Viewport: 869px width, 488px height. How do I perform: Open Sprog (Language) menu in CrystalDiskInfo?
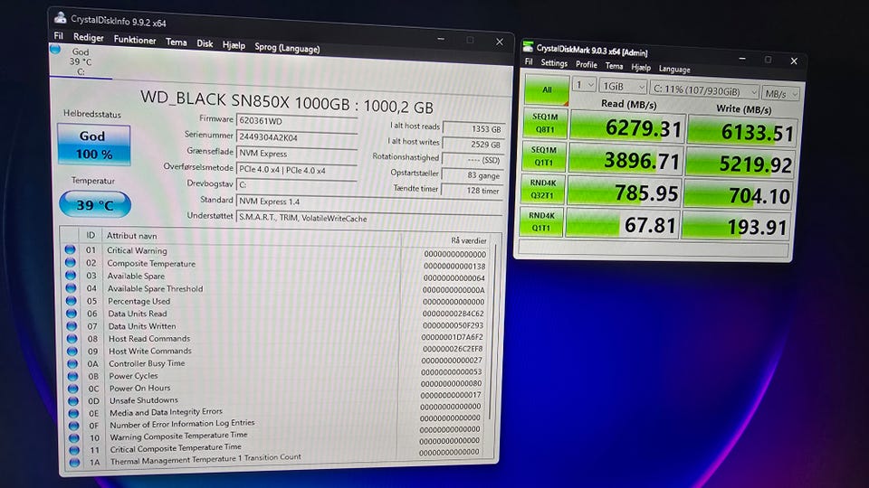tap(287, 48)
